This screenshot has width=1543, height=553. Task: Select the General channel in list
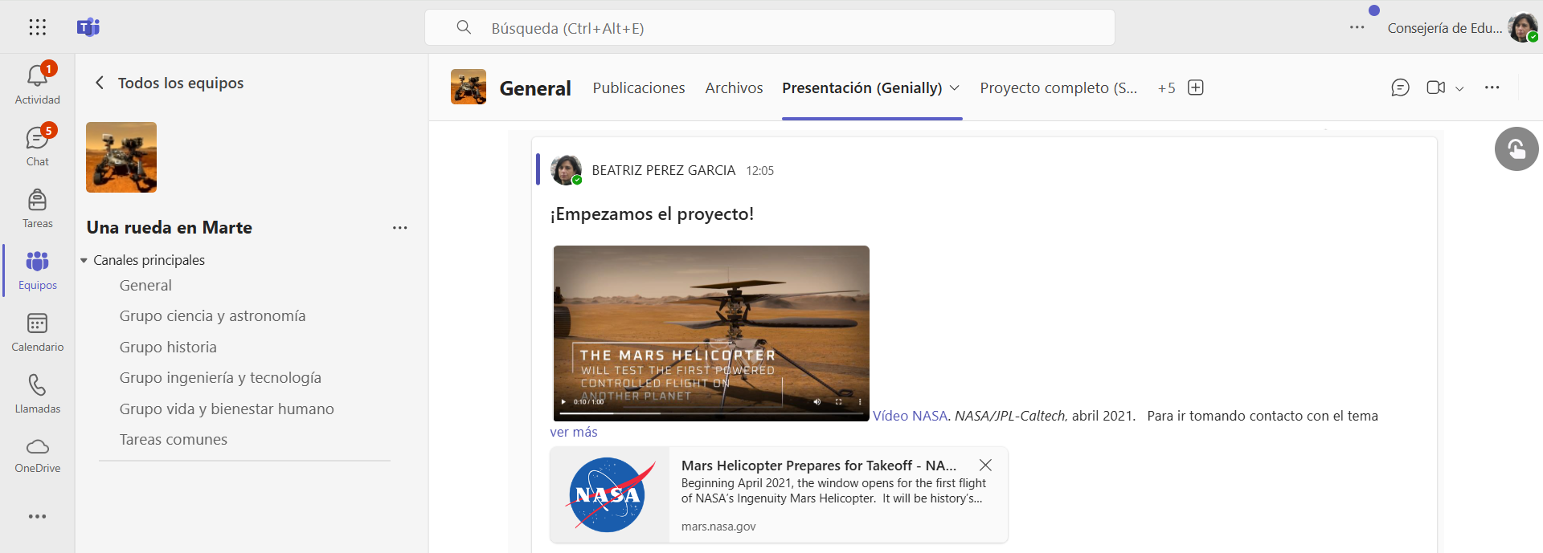click(145, 285)
